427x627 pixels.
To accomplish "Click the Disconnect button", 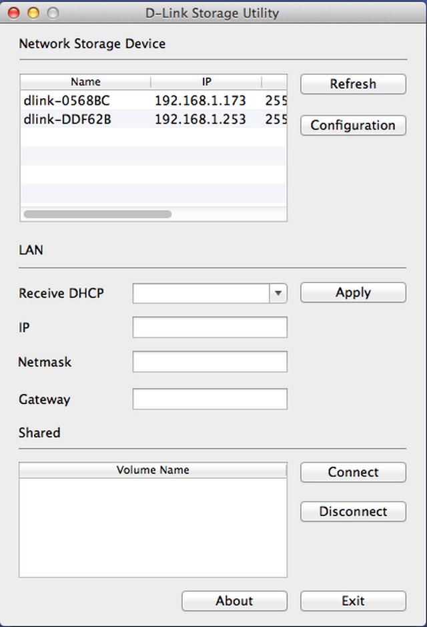I will [x=353, y=511].
